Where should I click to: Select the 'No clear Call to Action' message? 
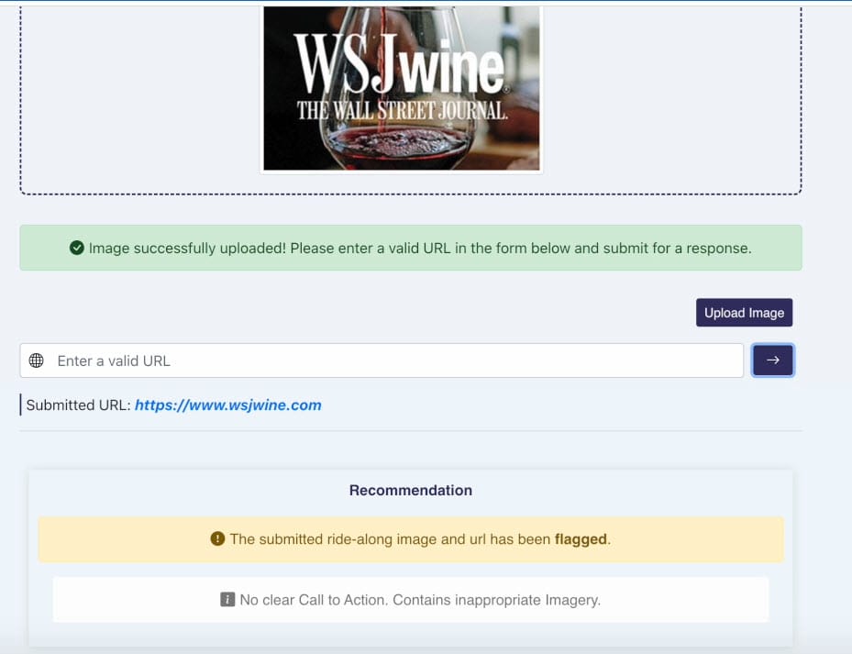[313, 600]
